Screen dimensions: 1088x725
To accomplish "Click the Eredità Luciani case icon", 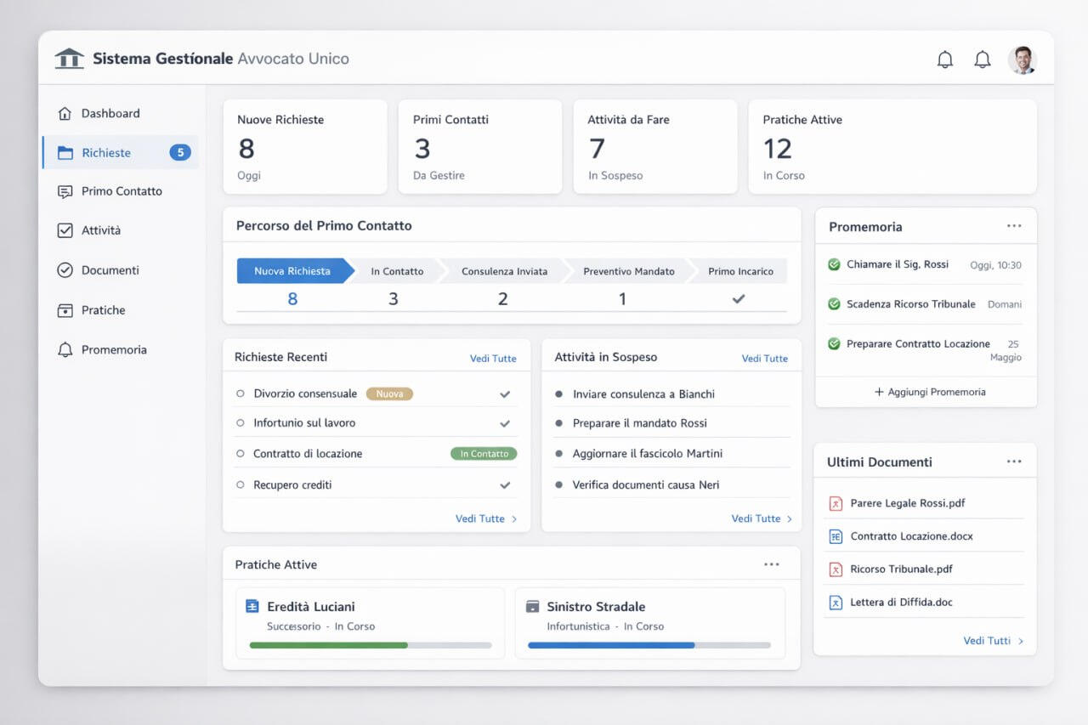I will 252,607.
